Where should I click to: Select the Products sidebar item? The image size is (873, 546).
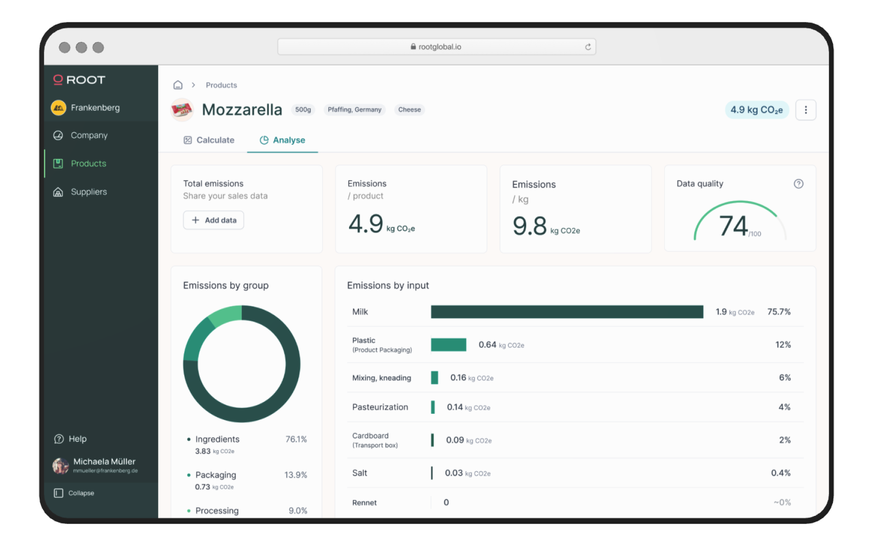pos(88,164)
